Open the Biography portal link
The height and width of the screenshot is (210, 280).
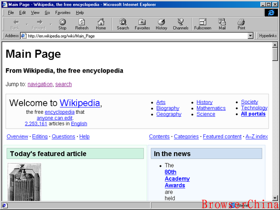pyautogui.click(x=168, y=108)
